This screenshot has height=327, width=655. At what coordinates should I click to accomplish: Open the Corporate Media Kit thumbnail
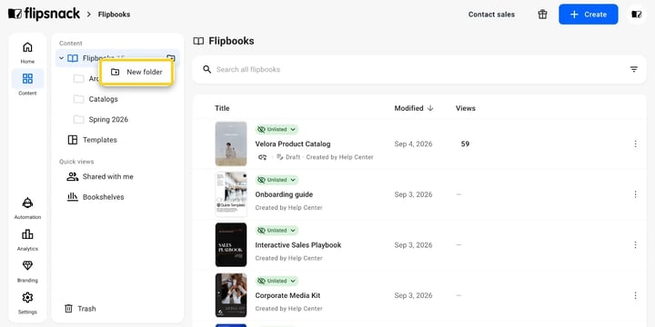point(231,295)
